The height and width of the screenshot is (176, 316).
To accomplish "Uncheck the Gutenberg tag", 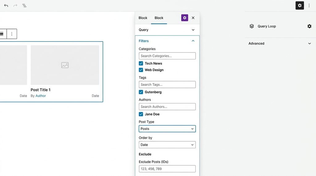I will (141, 92).
